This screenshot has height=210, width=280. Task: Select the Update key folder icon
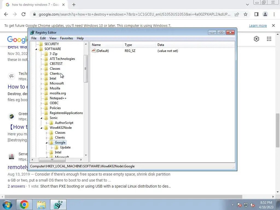click(56, 147)
